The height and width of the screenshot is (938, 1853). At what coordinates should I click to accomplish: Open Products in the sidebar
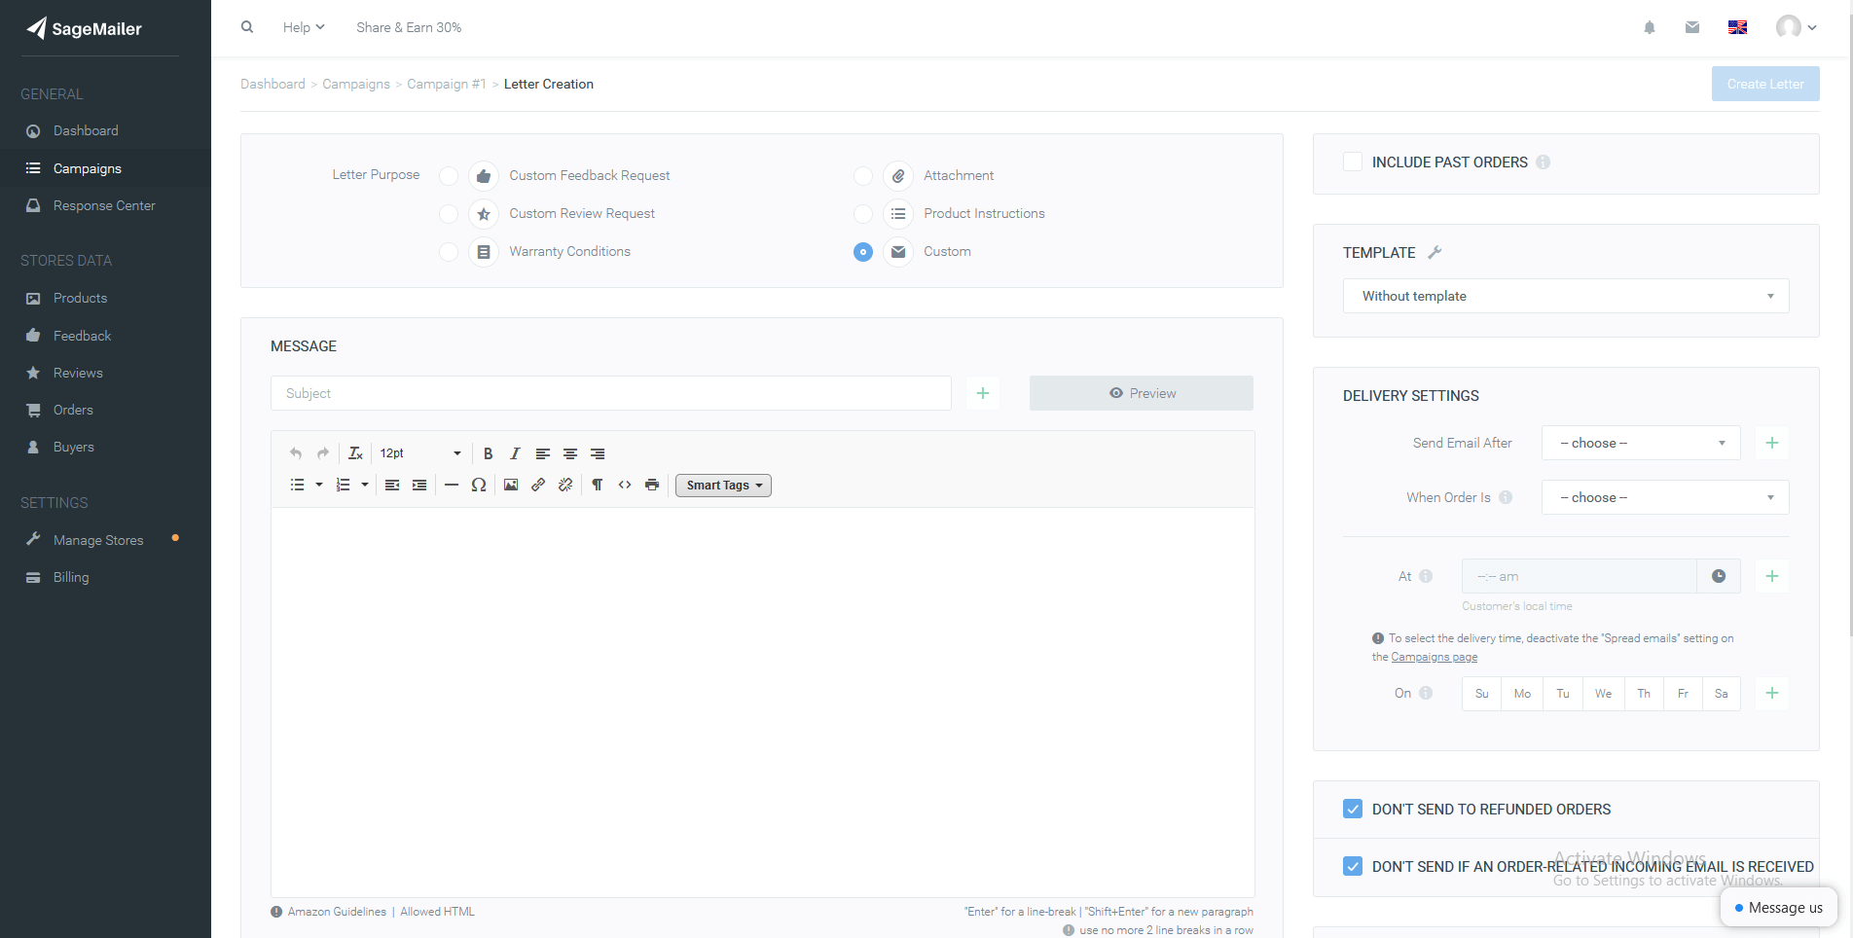point(80,298)
